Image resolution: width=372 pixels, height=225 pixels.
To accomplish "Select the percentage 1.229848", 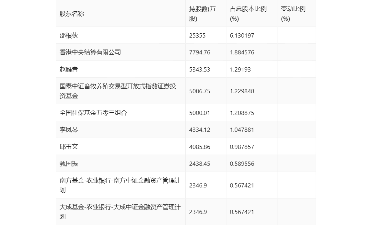I will click(x=242, y=91).
